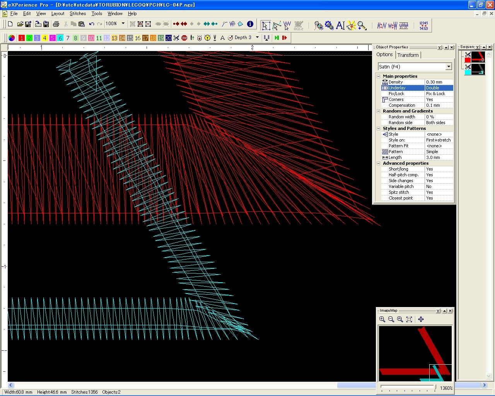495x396 pixels.
Task: Toggle the Closest point Yes value
Action: (x=439, y=198)
